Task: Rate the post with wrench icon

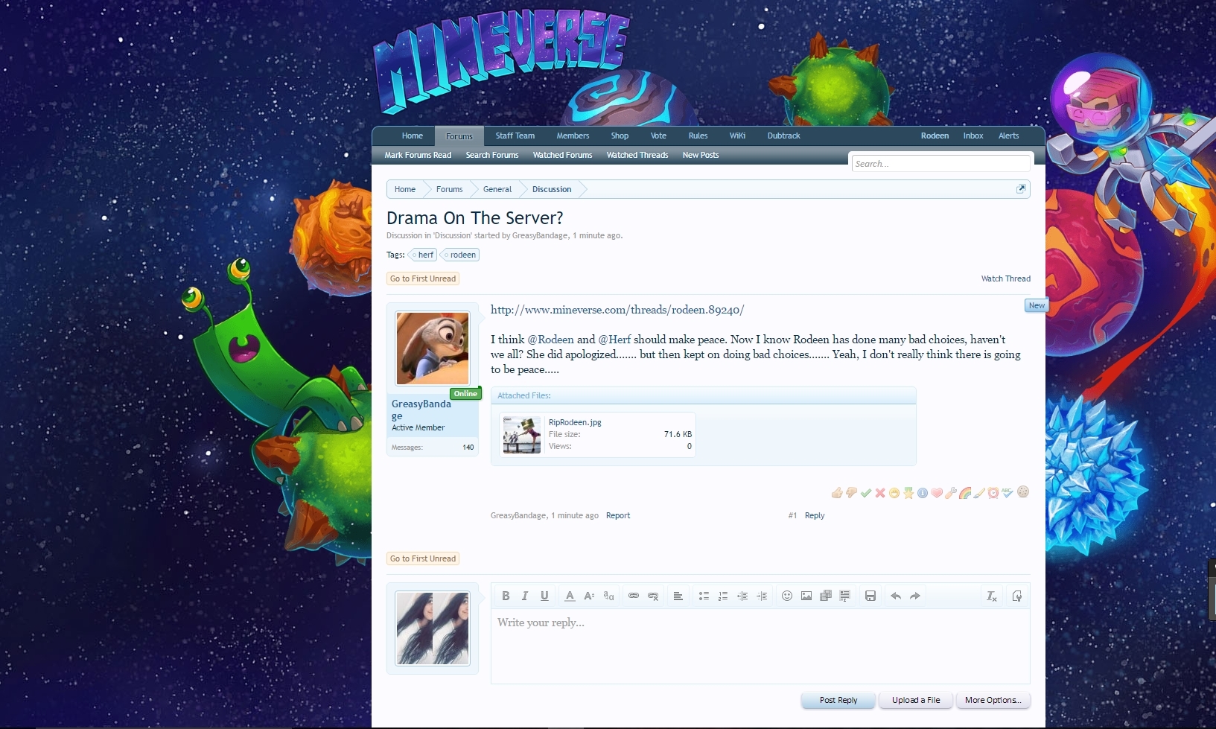Action: pyautogui.click(x=951, y=493)
